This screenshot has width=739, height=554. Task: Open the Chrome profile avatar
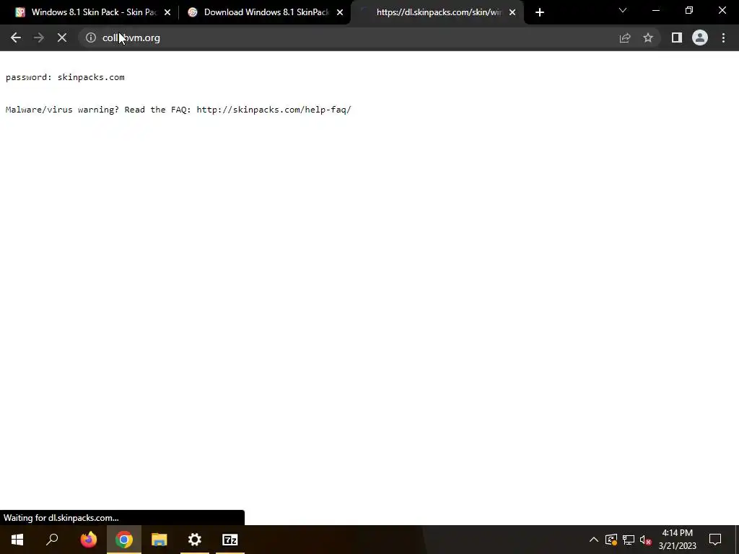[700, 38]
